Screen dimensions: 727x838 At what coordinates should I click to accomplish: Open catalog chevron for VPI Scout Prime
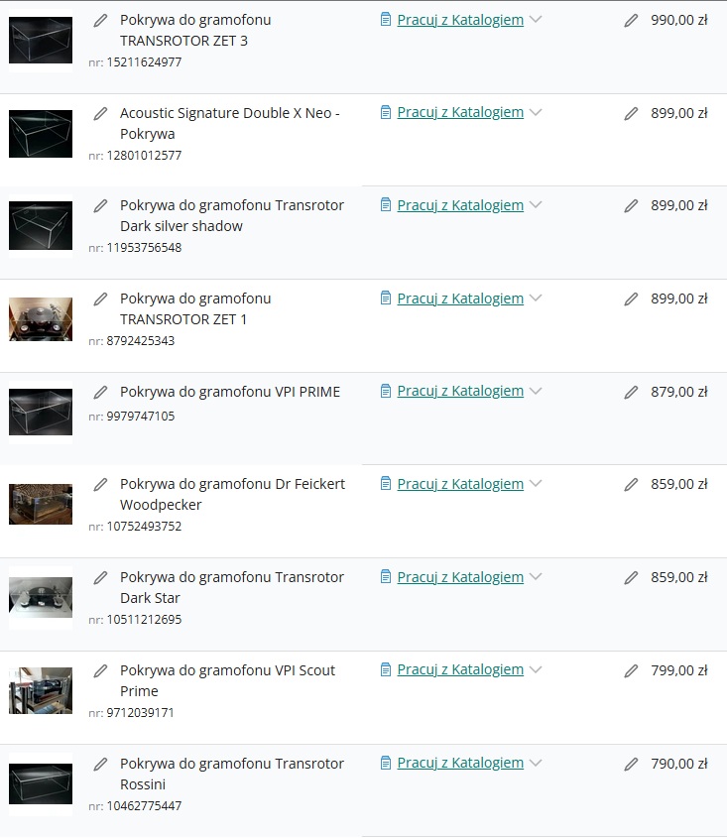pos(536,669)
